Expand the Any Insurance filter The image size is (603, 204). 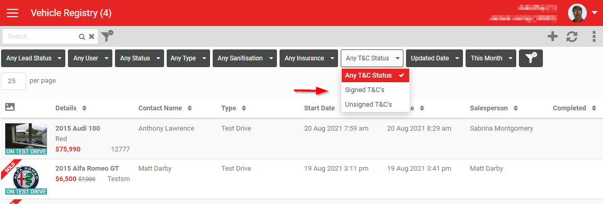[309, 58]
